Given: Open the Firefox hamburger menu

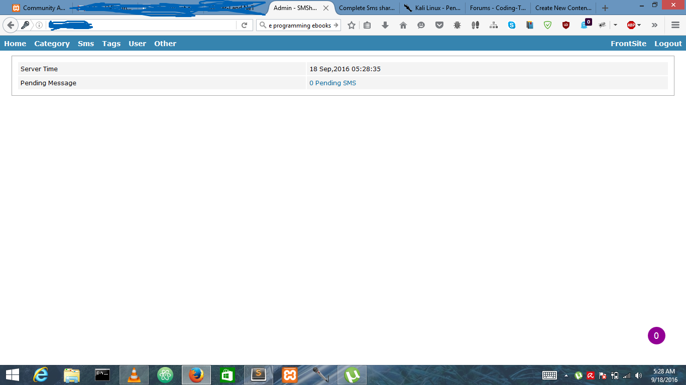Looking at the screenshot, I should (x=675, y=25).
